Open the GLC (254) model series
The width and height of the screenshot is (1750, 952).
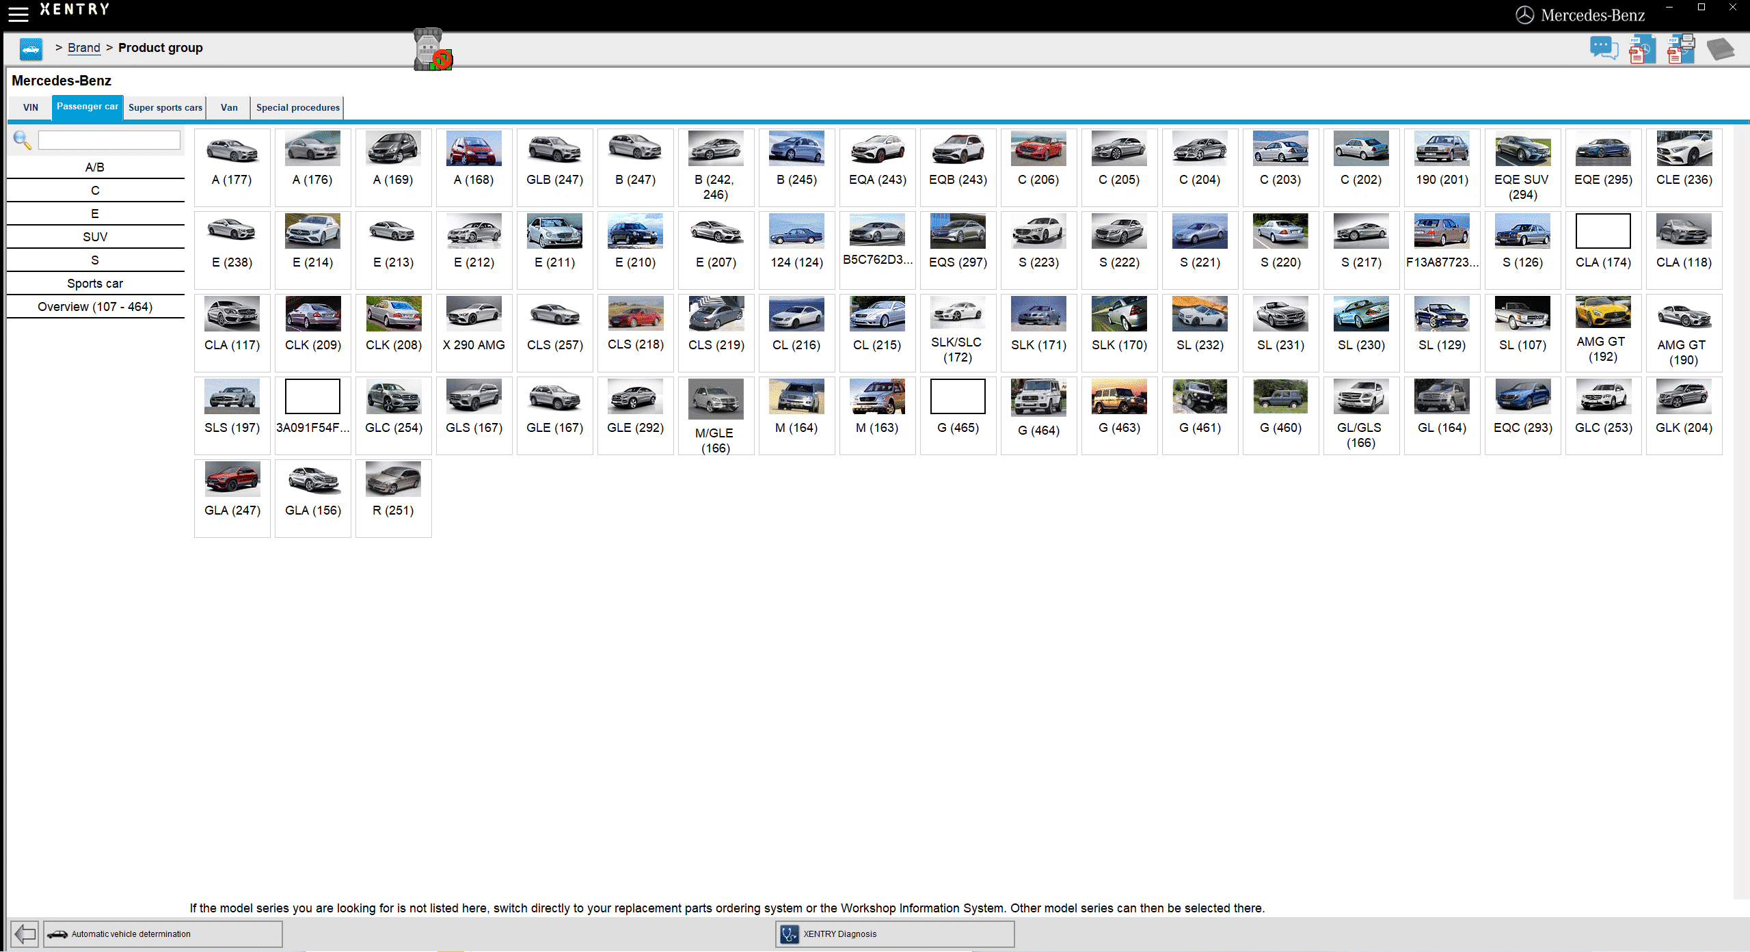tap(394, 416)
